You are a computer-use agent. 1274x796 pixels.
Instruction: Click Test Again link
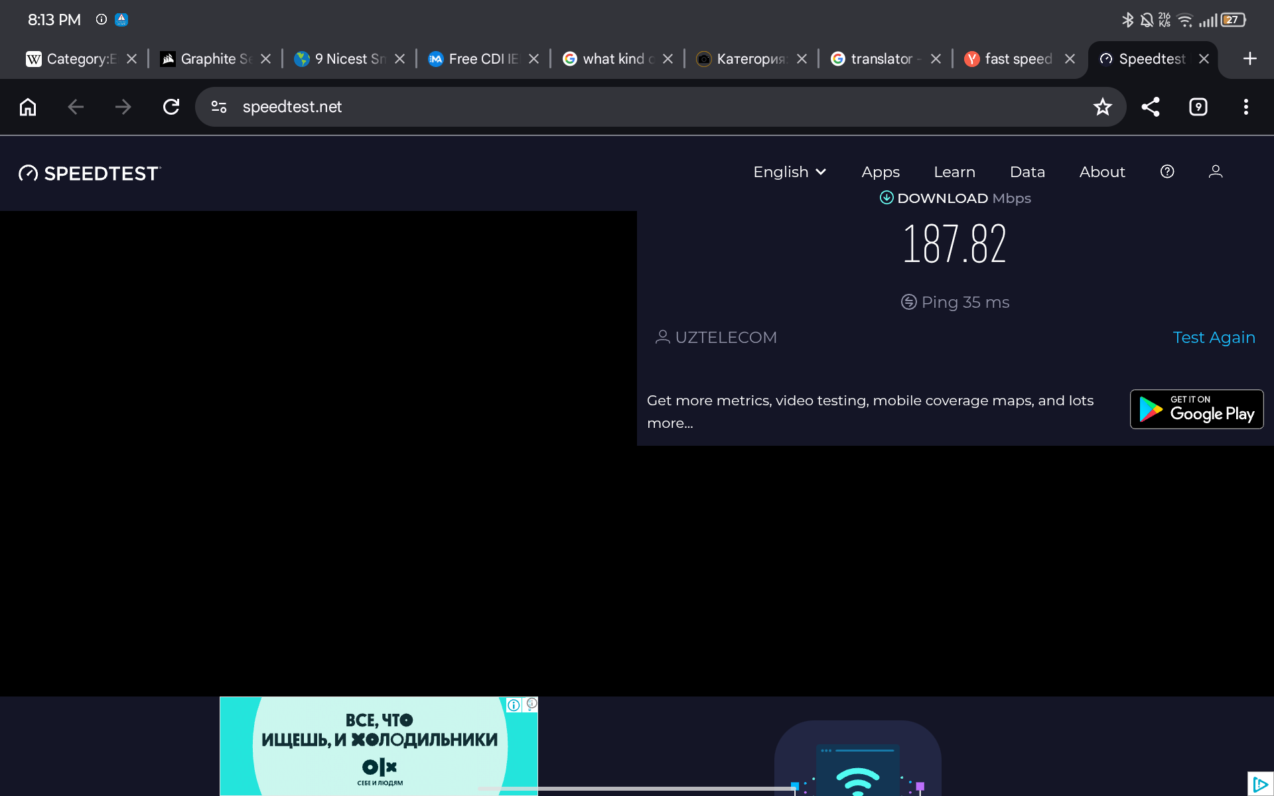pyautogui.click(x=1214, y=338)
